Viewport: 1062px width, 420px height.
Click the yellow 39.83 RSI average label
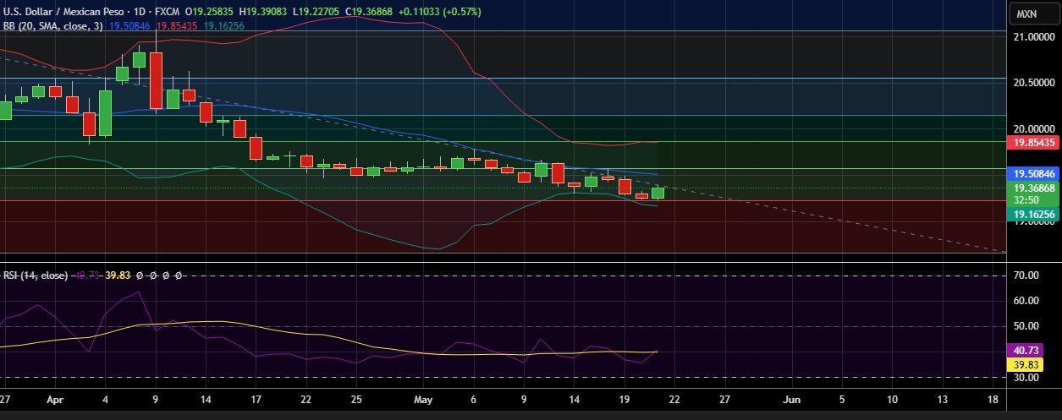(x=1032, y=364)
